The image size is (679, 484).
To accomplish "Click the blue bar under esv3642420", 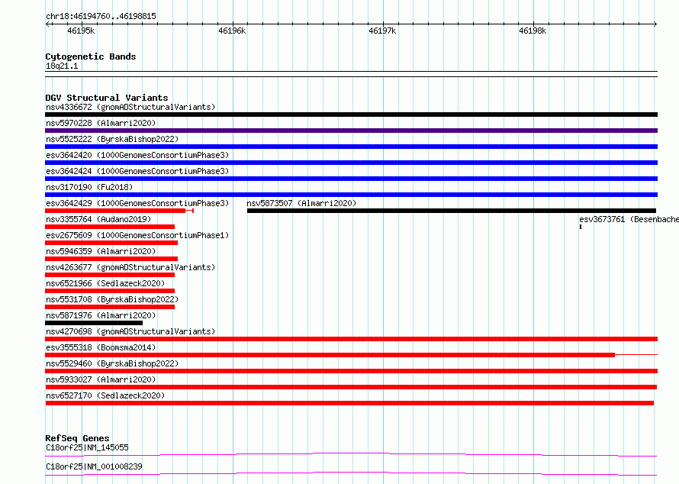I will 351,163.
